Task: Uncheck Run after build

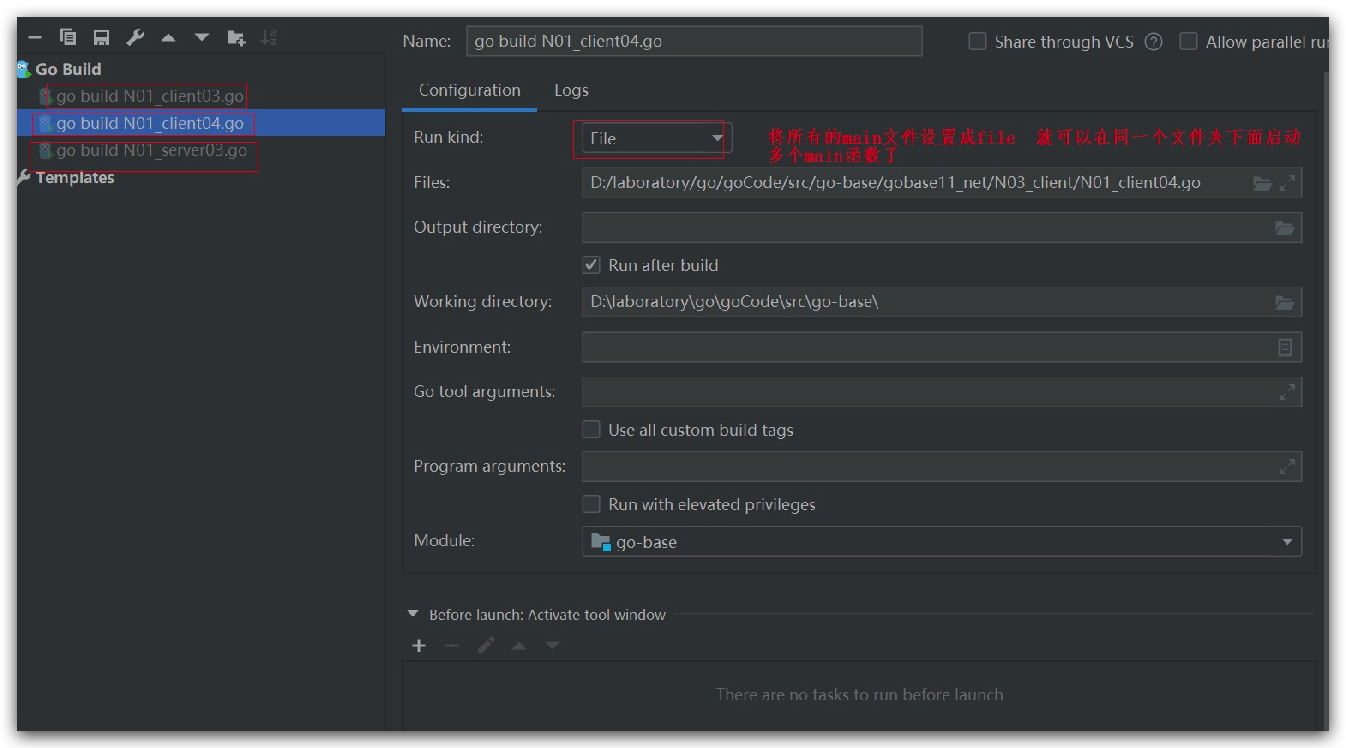Action: pyautogui.click(x=591, y=265)
